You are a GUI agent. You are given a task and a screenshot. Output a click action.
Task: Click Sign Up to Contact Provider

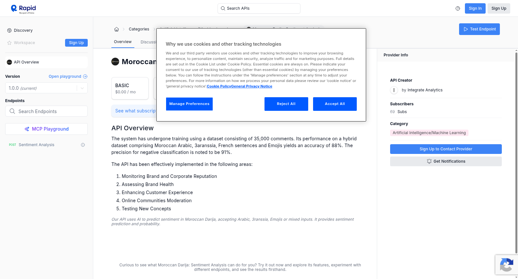(x=446, y=149)
